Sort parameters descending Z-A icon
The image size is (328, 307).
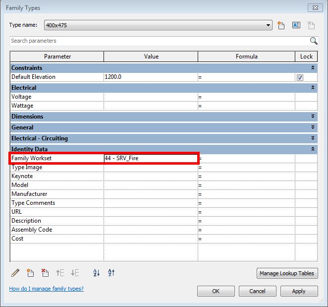111,273
